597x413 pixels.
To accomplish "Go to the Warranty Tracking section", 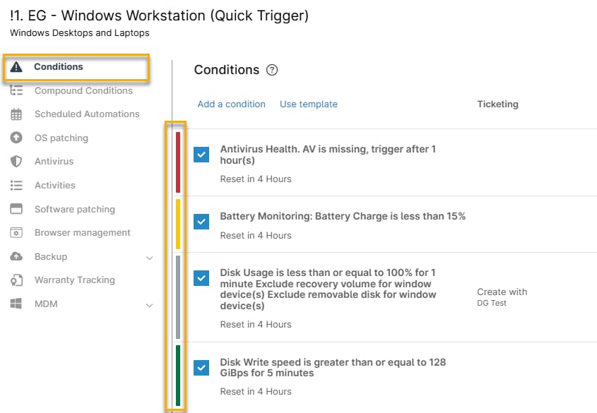I will pos(74,280).
